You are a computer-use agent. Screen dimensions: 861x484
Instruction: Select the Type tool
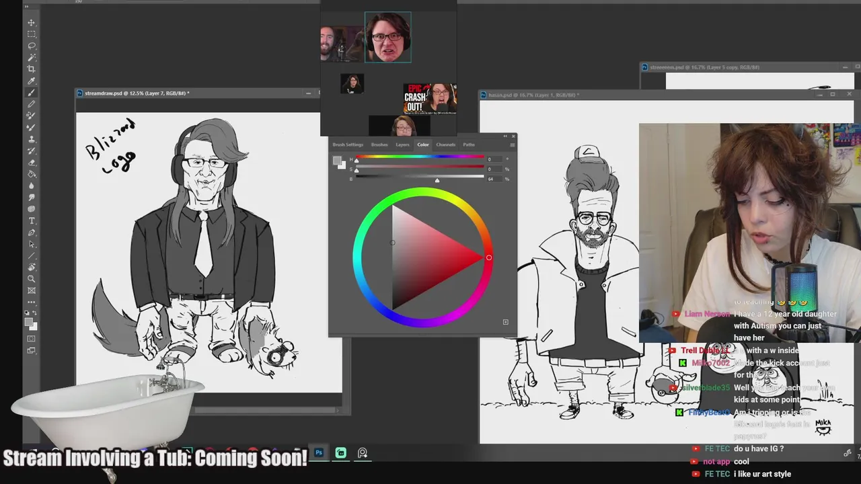point(32,220)
